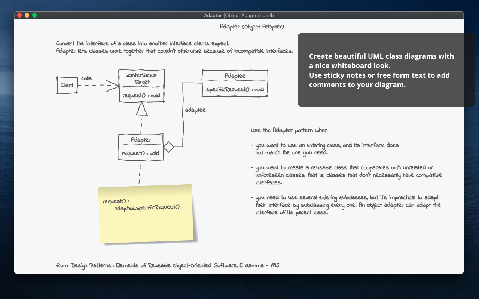Close the document window

19,15
